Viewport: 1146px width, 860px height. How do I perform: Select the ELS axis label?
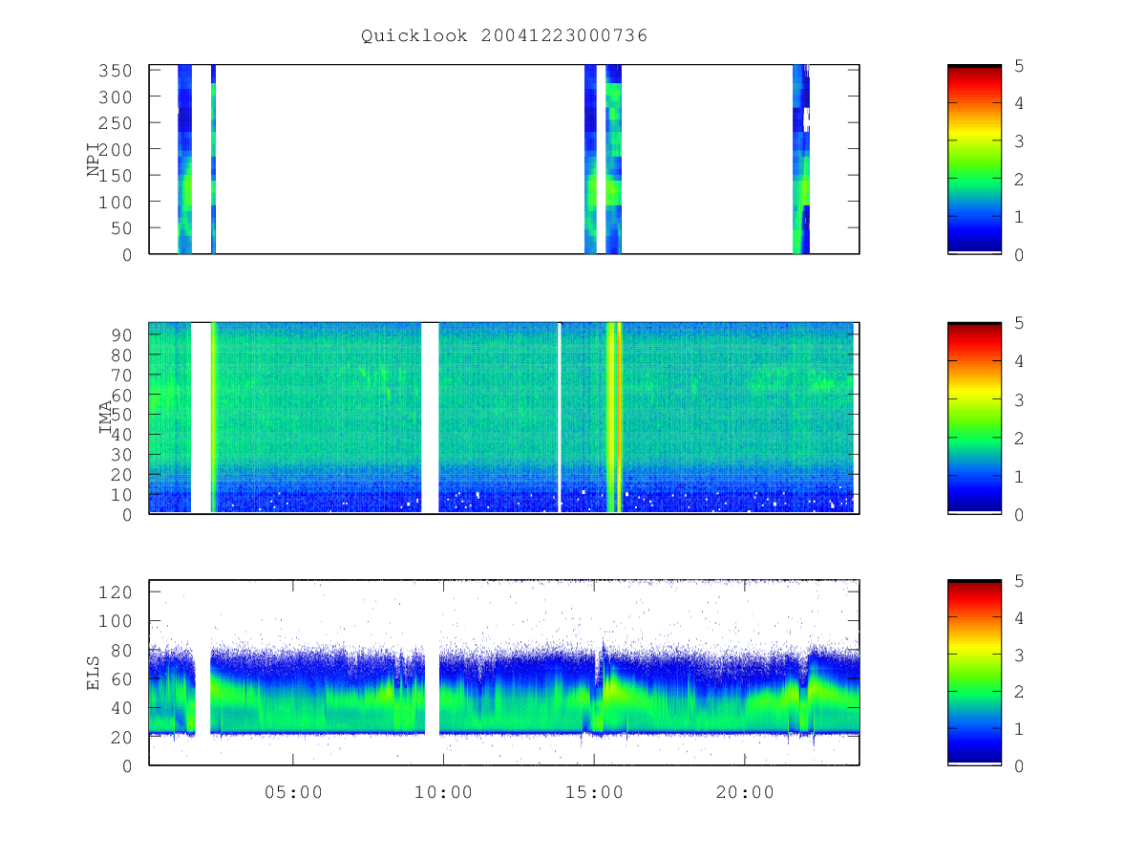(94, 673)
